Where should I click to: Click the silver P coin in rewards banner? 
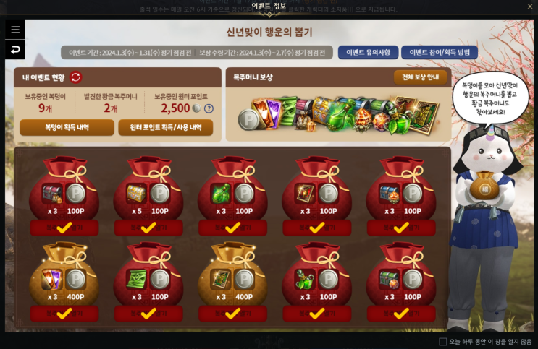pos(249,119)
